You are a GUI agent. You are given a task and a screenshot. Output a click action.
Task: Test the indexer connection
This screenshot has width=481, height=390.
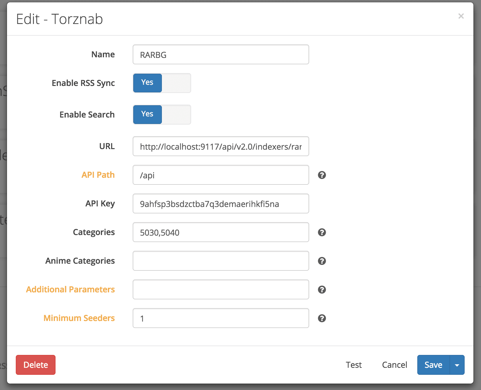354,365
